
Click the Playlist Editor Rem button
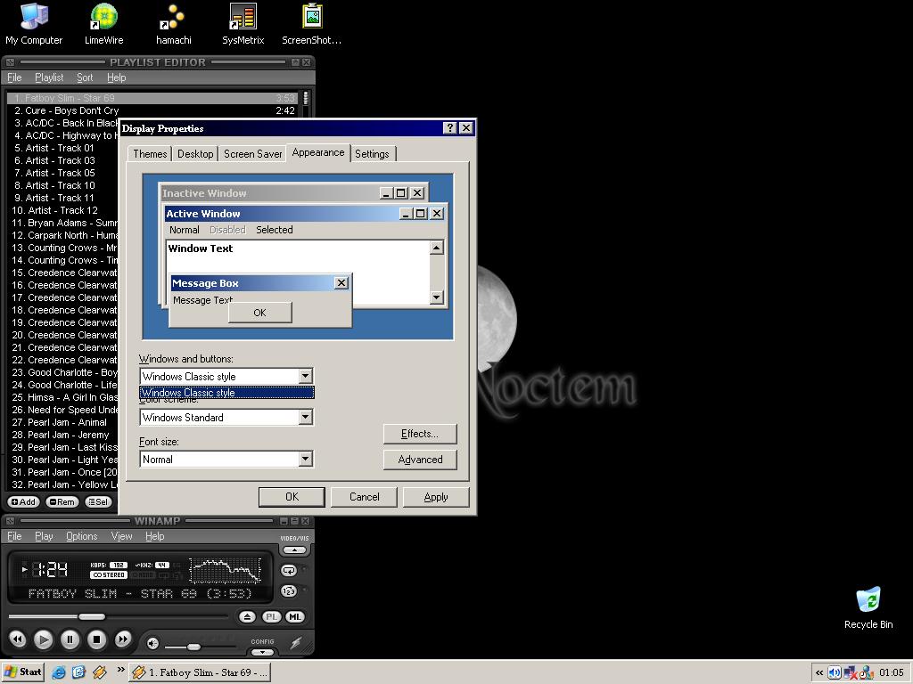[x=62, y=502]
